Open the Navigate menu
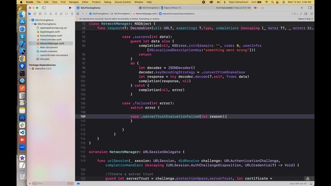This screenshot has height=186, width=331. 73,2
